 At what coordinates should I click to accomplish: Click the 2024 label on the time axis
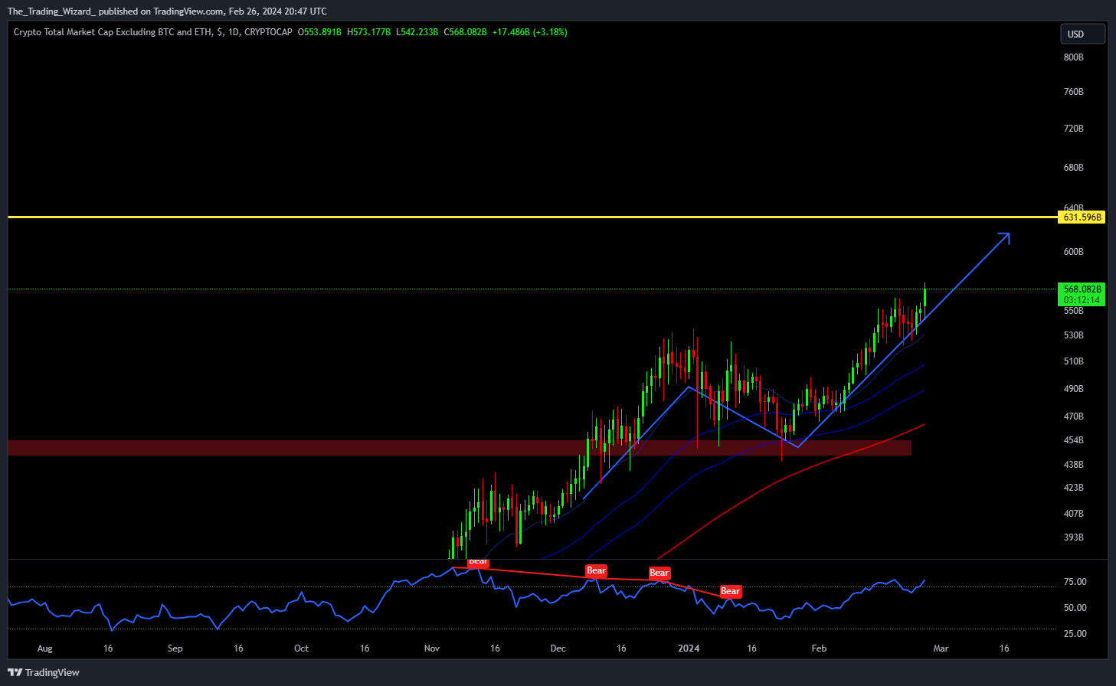tap(689, 648)
